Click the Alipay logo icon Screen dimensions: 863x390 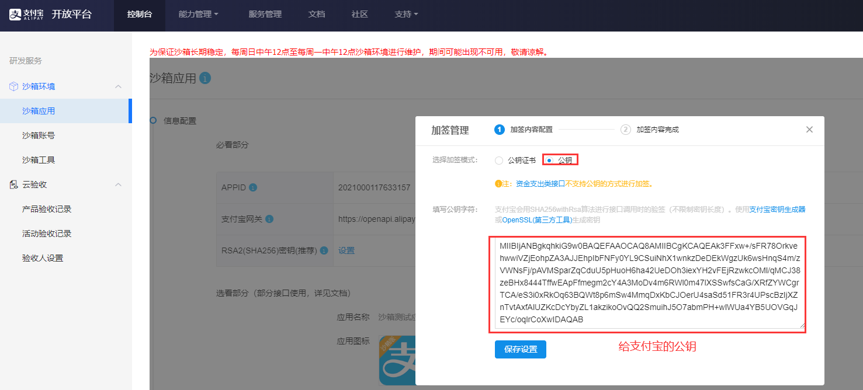[x=26, y=15]
